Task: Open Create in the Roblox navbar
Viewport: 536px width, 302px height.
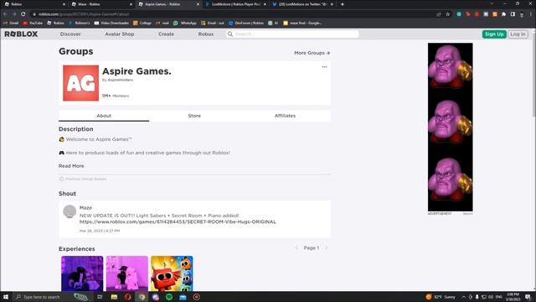Action: (x=166, y=34)
